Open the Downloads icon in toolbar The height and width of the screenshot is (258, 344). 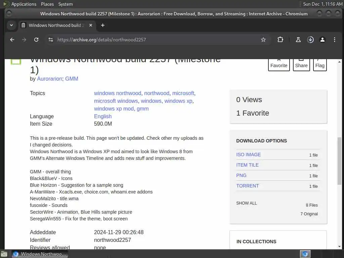[x=310, y=40]
